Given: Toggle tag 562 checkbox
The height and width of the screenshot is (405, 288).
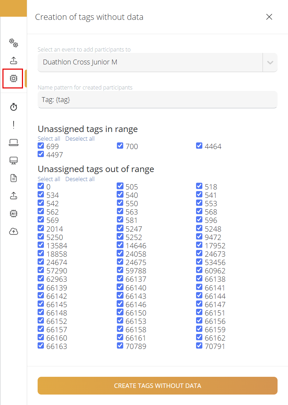Looking at the screenshot, I should [41, 211].
